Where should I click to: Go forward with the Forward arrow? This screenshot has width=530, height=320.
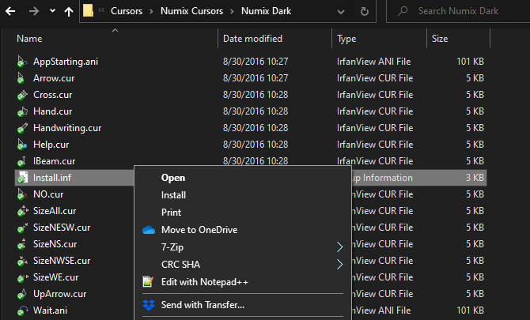click(x=34, y=11)
